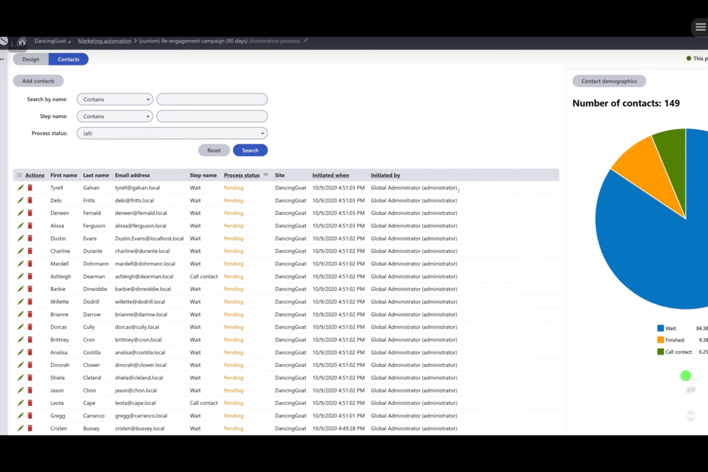The image size is (708, 472).
Task: Edit the Alissa Ferguson contact row
Action: coord(21,226)
